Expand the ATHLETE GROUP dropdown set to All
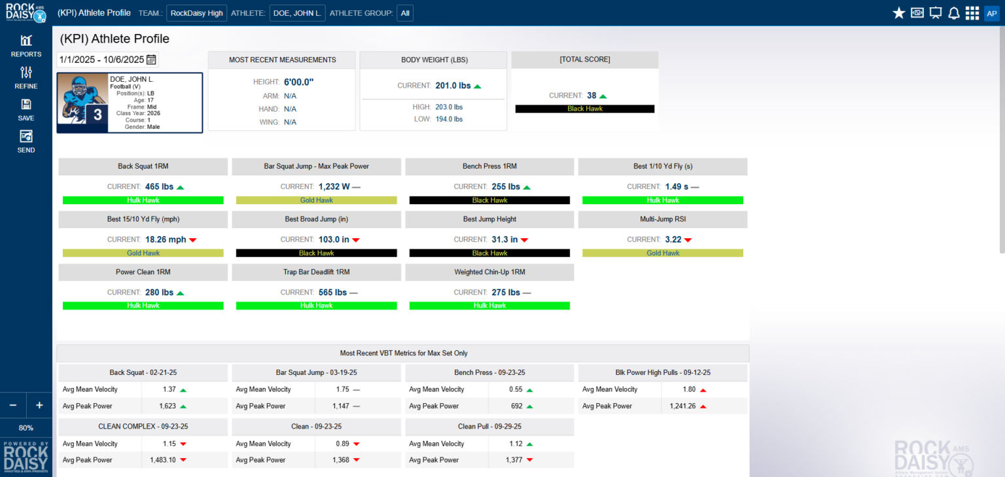This screenshot has height=477, width=1005. coord(404,12)
